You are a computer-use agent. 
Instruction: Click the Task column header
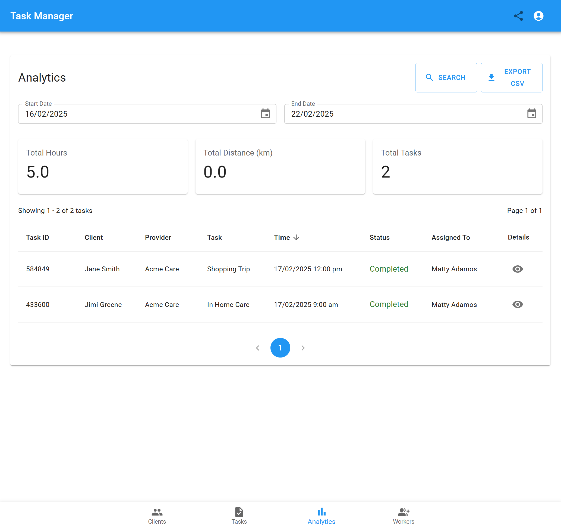(215, 237)
